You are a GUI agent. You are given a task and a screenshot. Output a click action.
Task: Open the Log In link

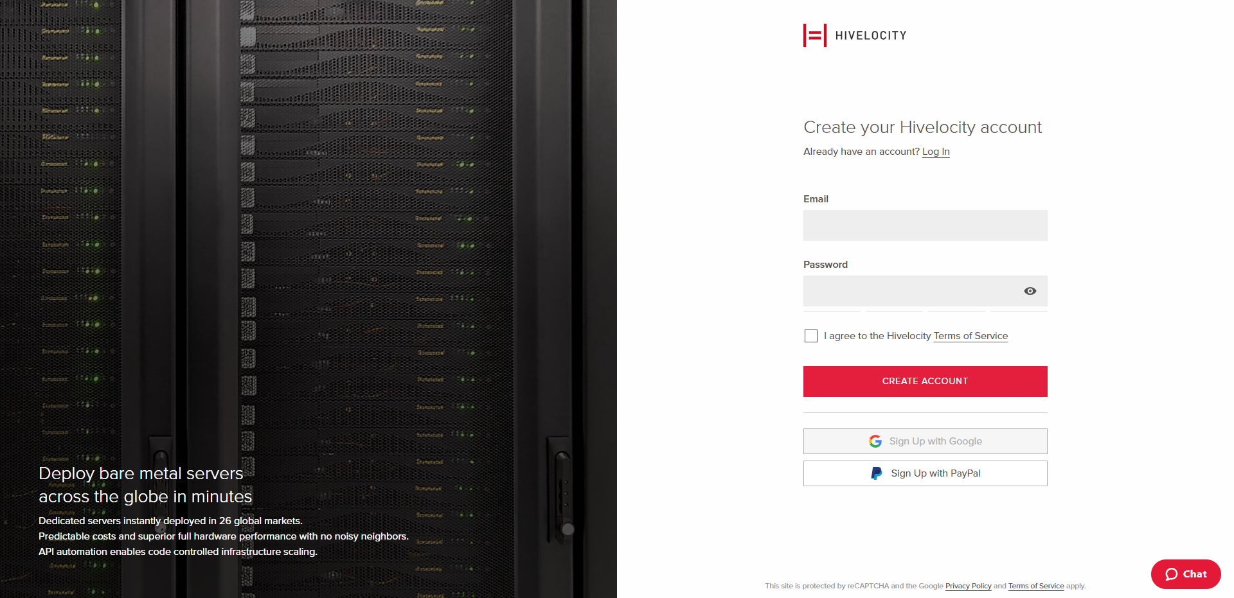click(936, 152)
